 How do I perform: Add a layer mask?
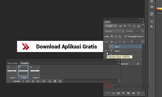pyautogui.click(x=118, y=93)
